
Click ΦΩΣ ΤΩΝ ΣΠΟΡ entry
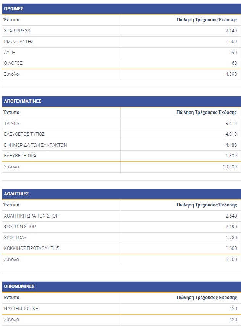click(20, 227)
